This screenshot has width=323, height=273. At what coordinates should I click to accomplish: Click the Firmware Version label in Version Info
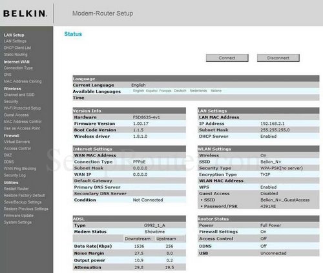(94, 124)
